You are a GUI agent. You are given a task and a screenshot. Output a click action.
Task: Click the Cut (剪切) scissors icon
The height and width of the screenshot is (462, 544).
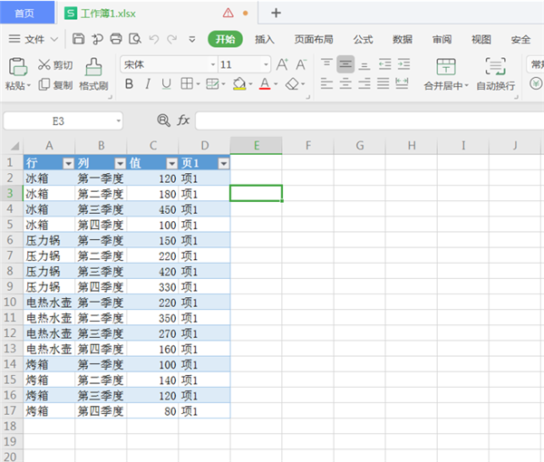[x=44, y=65]
